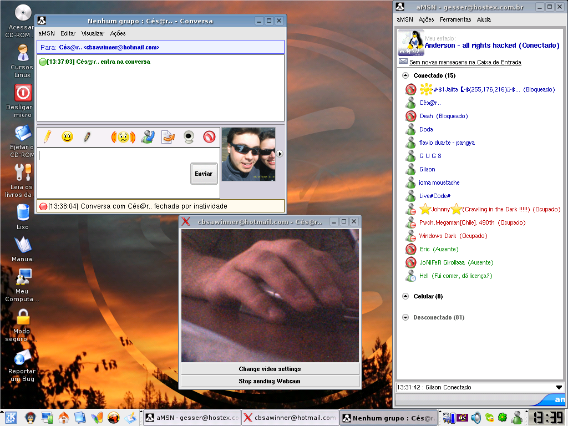This screenshot has width=568, height=426.
Task: Expand the Desconectado (81) group
Action: (x=405, y=317)
